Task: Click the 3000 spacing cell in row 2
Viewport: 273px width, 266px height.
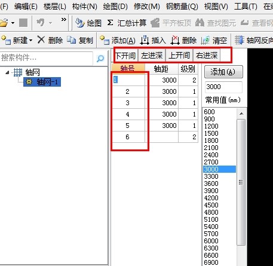Action: (161, 91)
